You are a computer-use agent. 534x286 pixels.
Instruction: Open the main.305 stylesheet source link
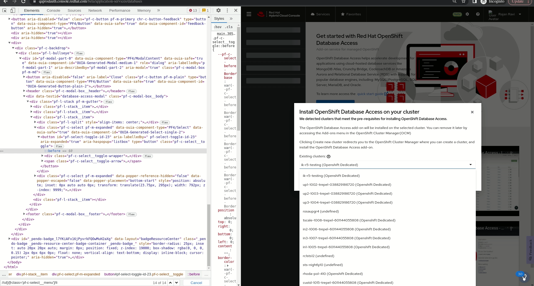tap(226, 34)
